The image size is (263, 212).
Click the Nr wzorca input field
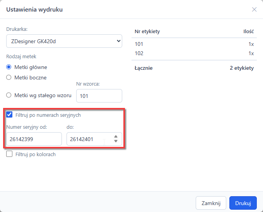coord(99,96)
